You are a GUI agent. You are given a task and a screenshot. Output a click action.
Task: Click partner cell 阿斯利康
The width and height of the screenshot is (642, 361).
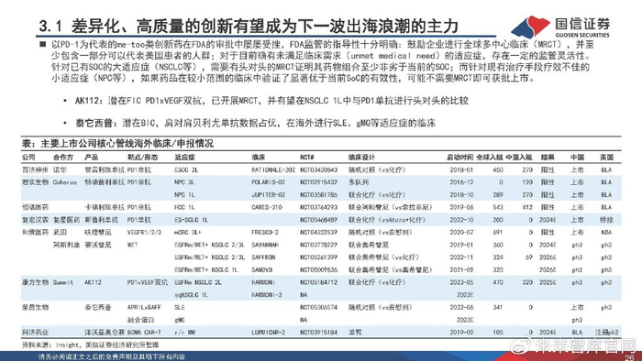click(66, 245)
